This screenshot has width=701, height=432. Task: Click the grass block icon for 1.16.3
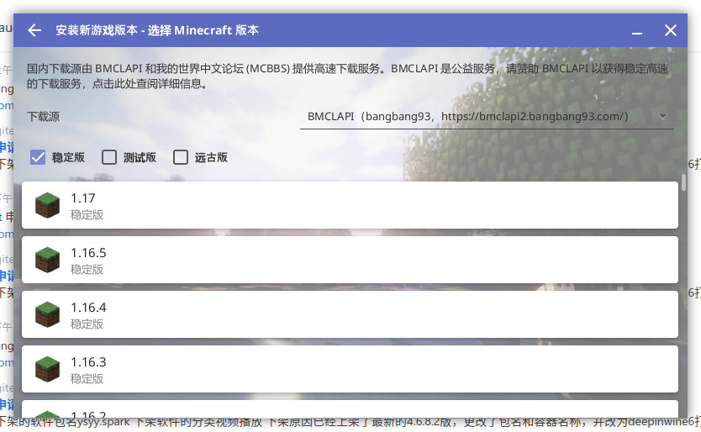(47, 369)
